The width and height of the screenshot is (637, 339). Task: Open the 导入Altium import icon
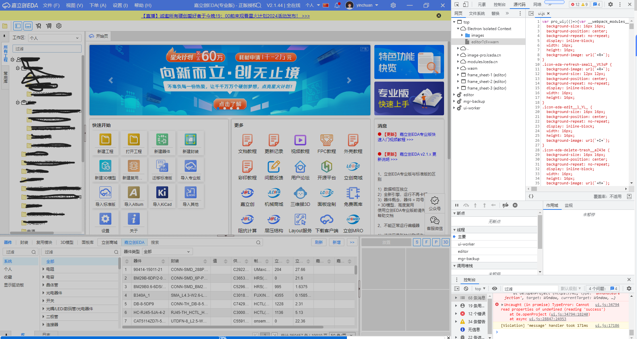[133, 193]
